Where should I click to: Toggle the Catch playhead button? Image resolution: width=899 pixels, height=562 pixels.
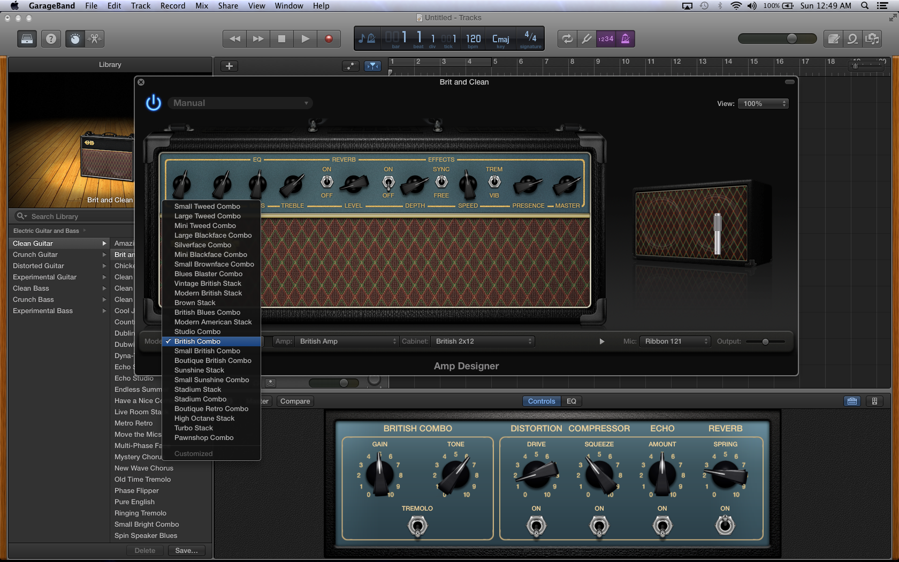pyautogui.click(x=372, y=66)
